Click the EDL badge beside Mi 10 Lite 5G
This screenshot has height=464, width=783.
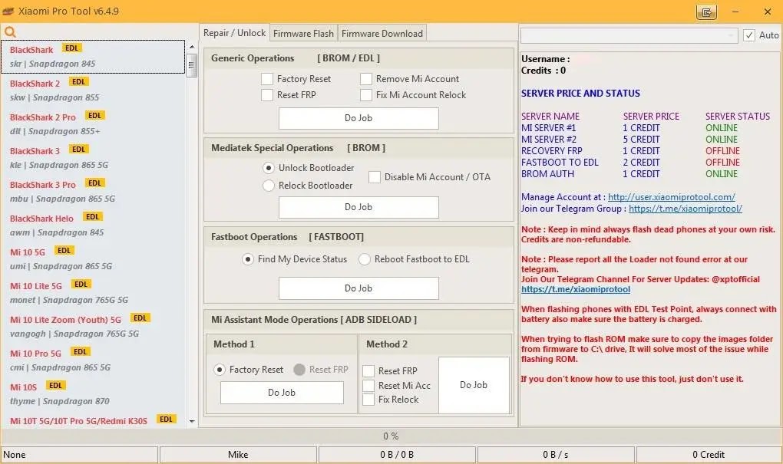(x=81, y=285)
